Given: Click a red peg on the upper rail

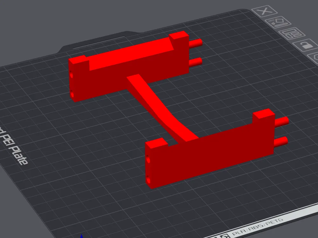Looking at the screenshot, I should [196, 43].
